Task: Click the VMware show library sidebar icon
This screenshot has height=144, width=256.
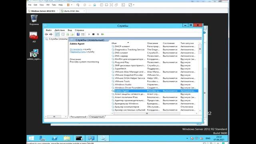Action: pyautogui.click(x=102, y=5)
